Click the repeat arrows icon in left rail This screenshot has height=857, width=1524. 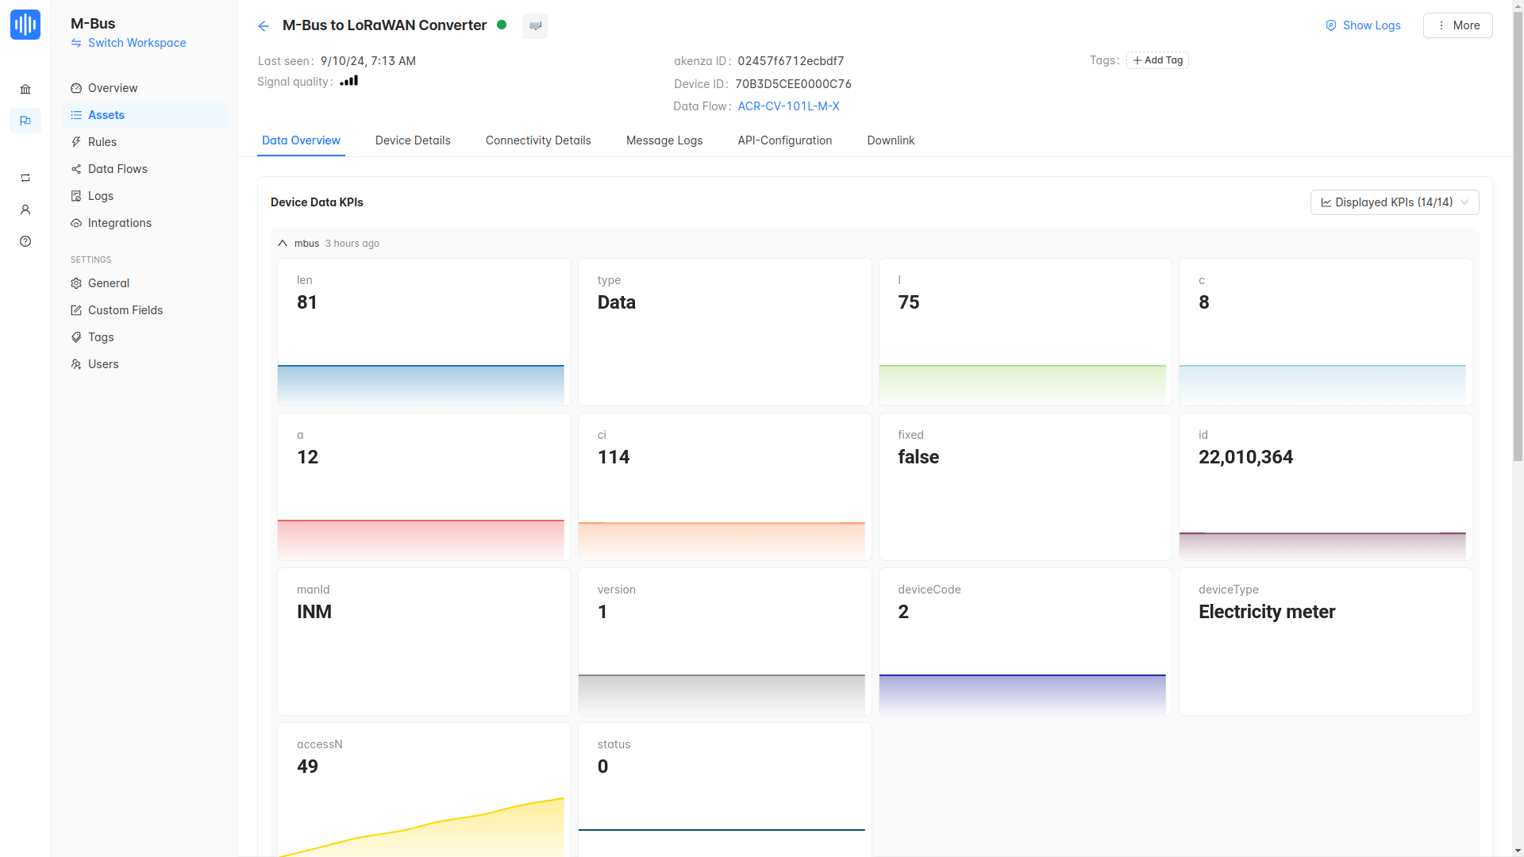point(25,178)
